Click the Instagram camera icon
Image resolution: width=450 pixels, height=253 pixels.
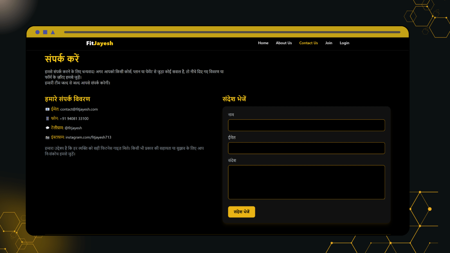point(47,137)
